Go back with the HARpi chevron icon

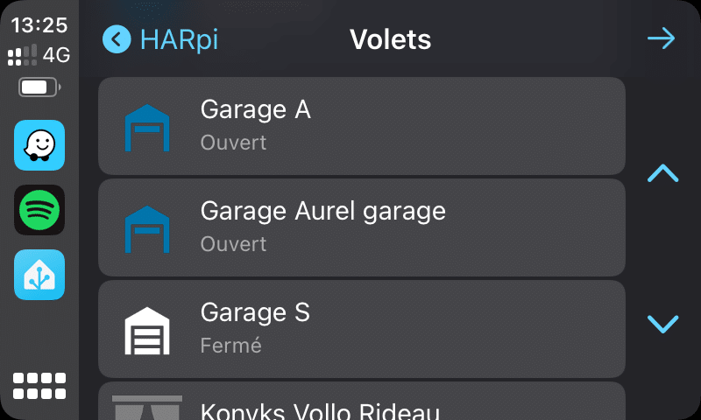[x=117, y=39]
